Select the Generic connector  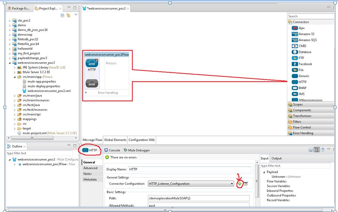[x=300, y=76]
